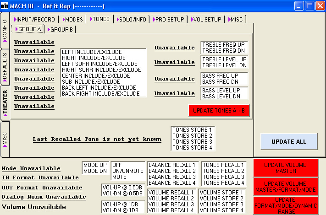Select VOLUME RECALL 3
The height and width of the screenshot is (215, 326).
click(171, 204)
